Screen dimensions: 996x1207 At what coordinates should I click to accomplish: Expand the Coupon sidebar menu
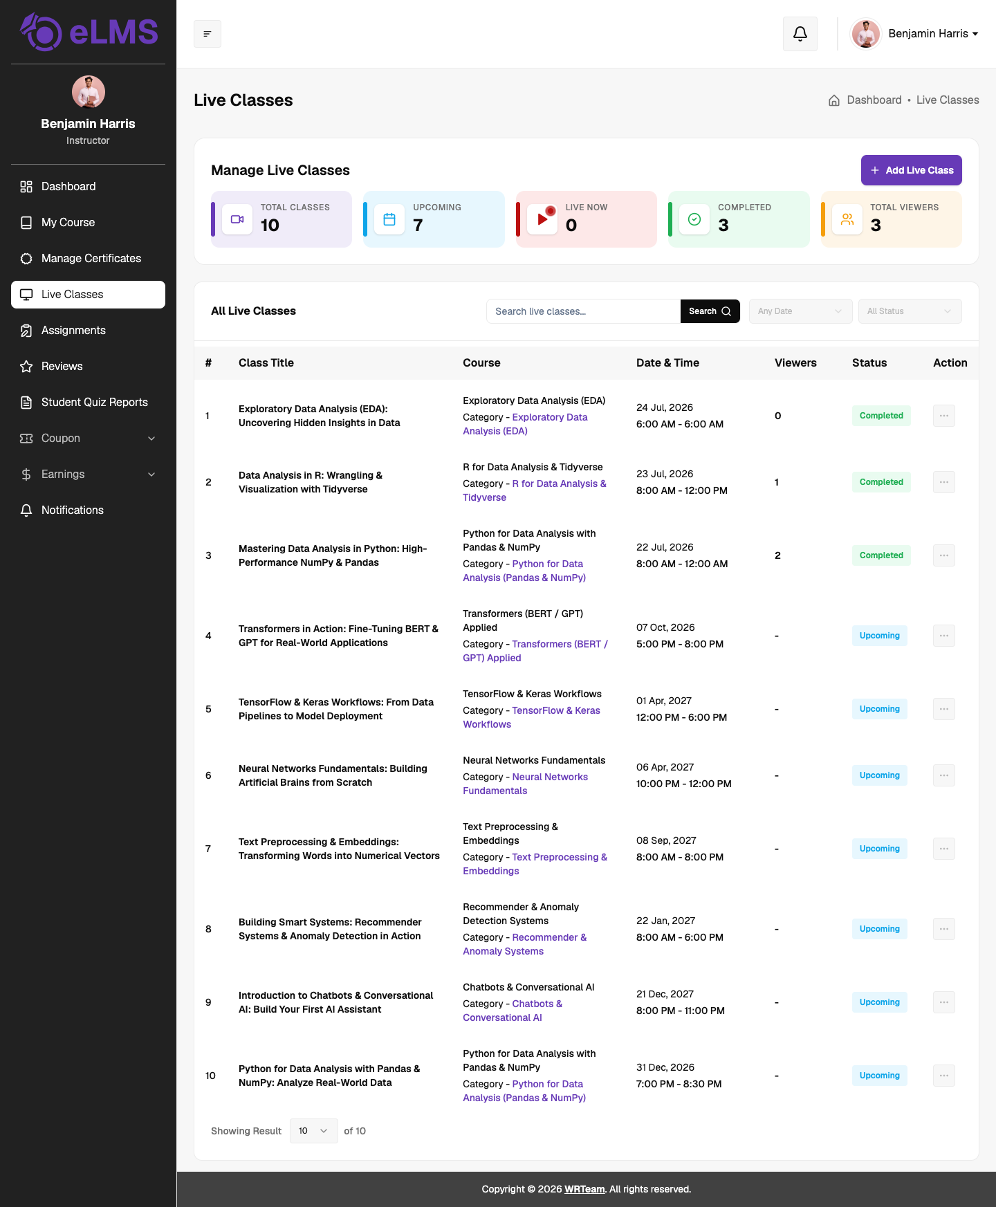88,439
